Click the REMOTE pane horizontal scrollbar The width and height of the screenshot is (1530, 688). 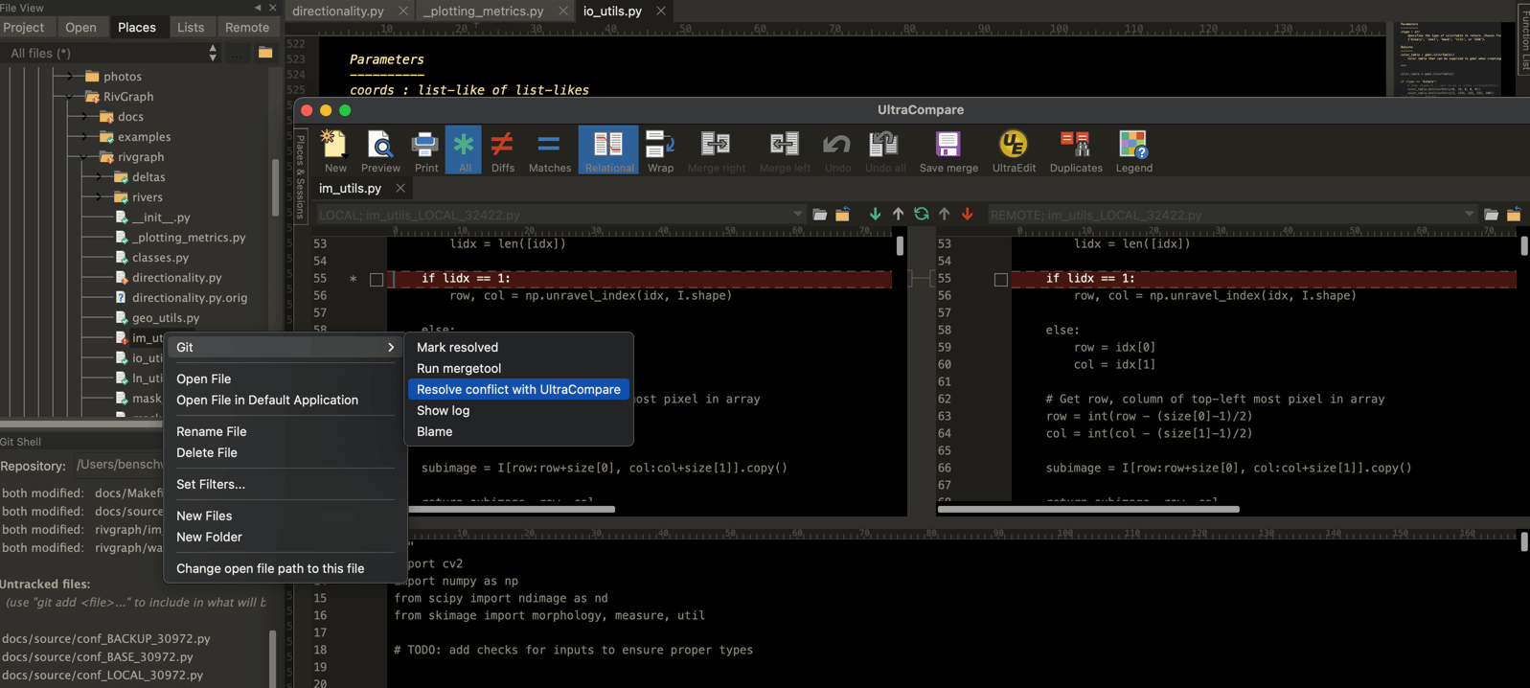(1088, 509)
